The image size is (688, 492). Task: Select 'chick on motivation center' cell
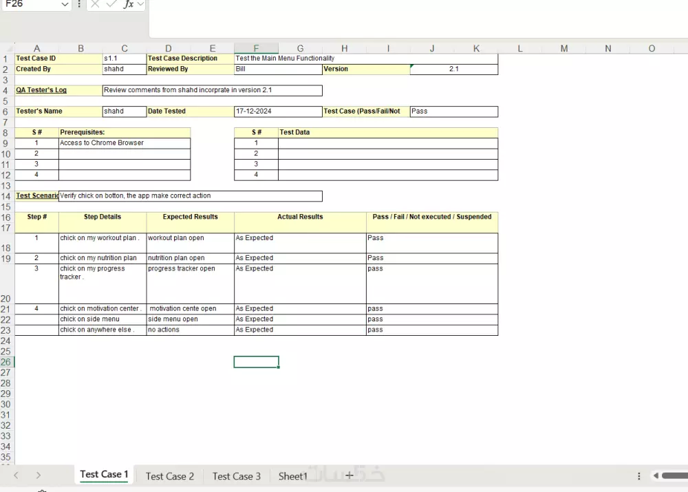coord(103,309)
